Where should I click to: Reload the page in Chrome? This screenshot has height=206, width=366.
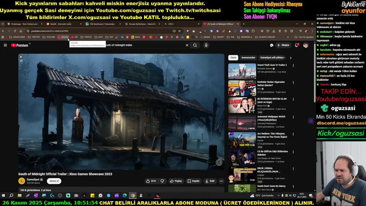click(x=15, y=31)
